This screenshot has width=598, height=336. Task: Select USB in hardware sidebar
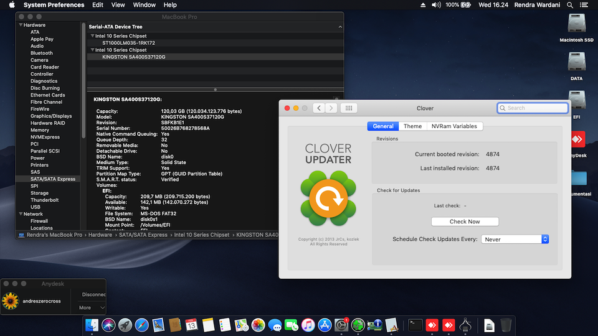(35, 207)
